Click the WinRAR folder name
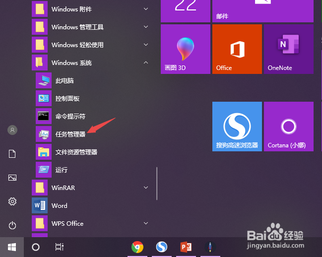This screenshot has height=257, width=322. [63, 188]
